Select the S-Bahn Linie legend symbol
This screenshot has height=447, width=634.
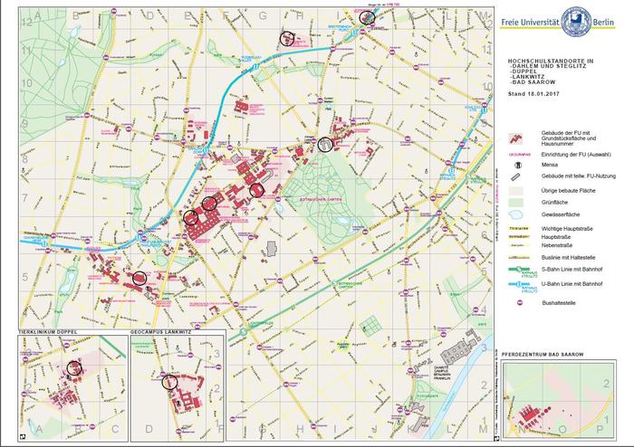point(520,268)
